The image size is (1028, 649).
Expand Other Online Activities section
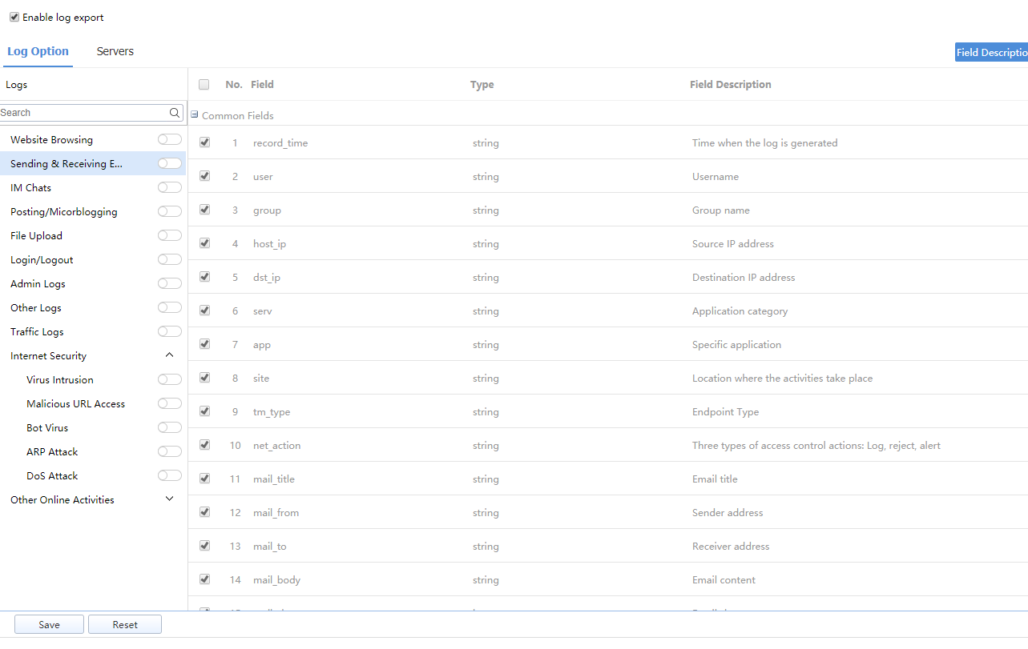[169, 499]
